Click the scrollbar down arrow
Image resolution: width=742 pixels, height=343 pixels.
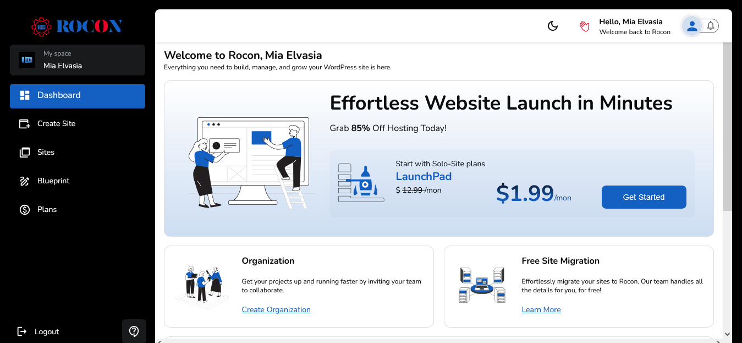point(727,334)
